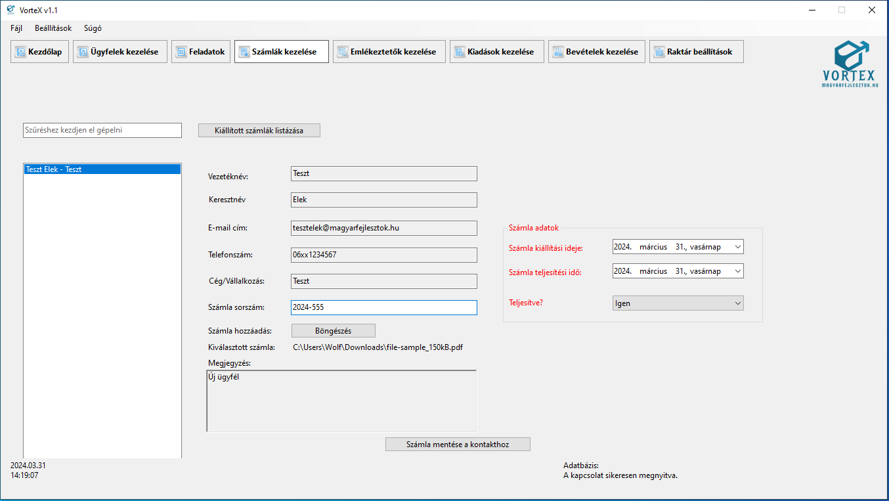Open the Súgó menu
This screenshot has height=501, width=889.
93,28
